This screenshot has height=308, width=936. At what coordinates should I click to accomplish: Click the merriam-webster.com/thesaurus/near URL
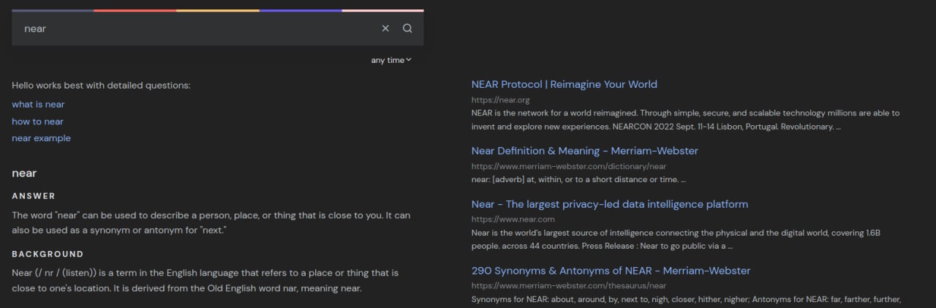click(x=559, y=285)
